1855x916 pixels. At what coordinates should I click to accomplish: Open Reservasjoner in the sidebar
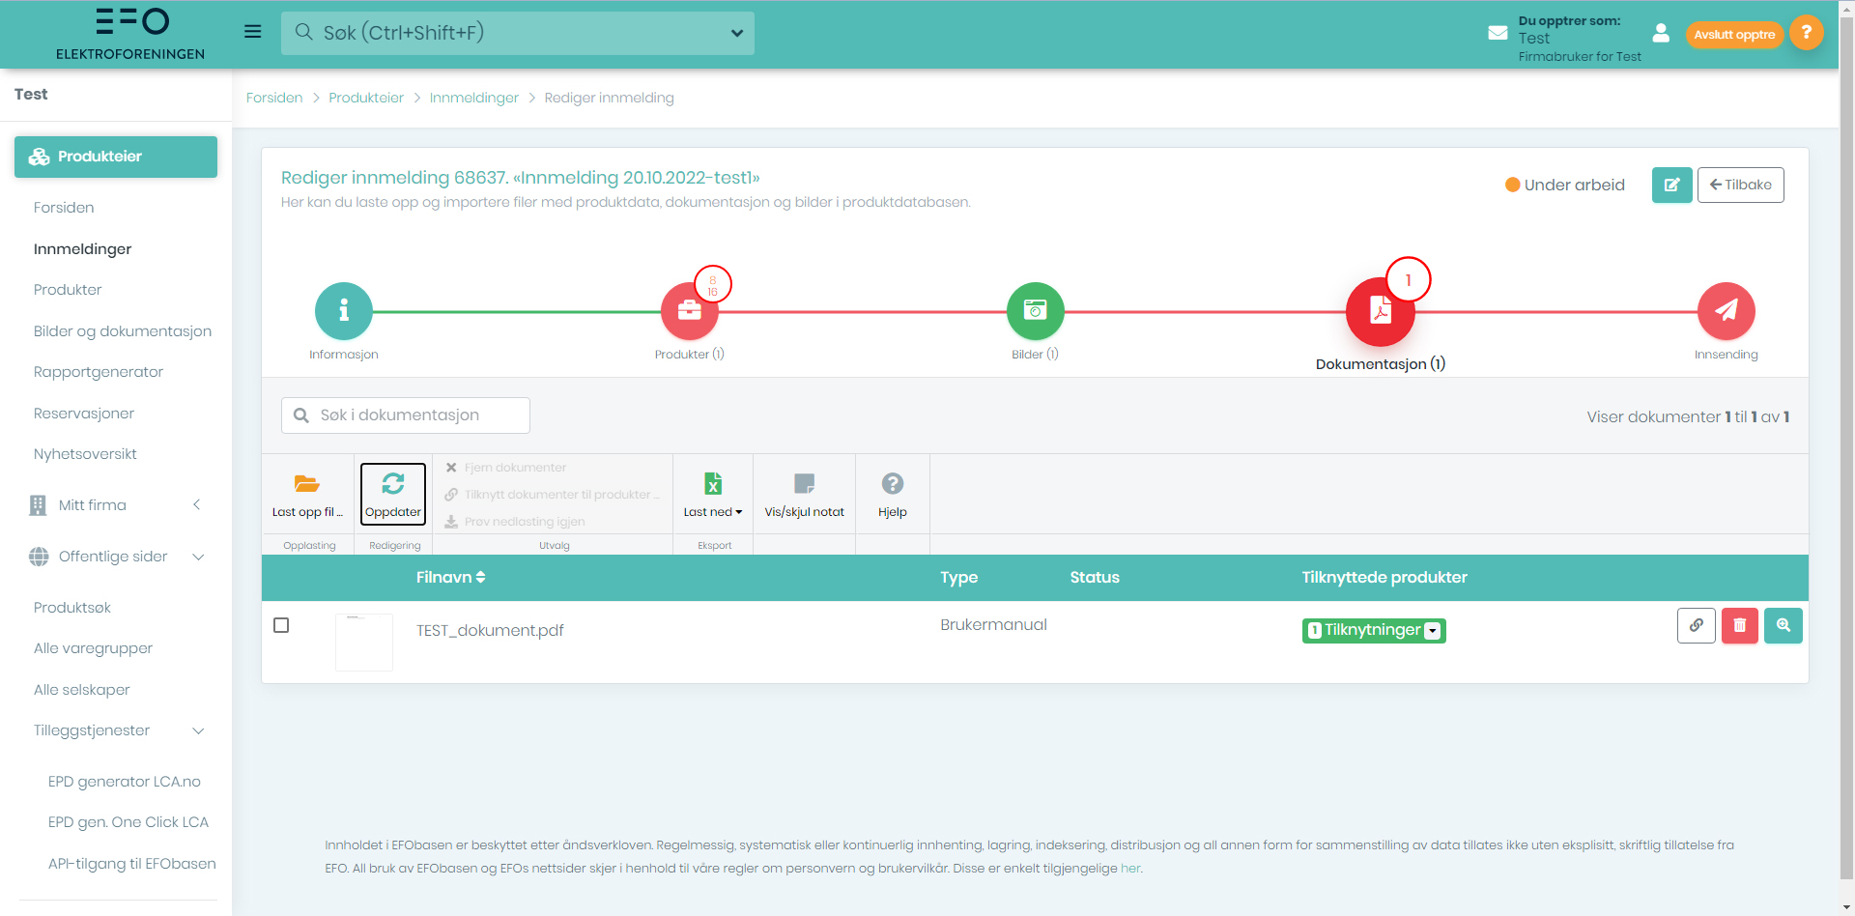[x=84, y=414]
